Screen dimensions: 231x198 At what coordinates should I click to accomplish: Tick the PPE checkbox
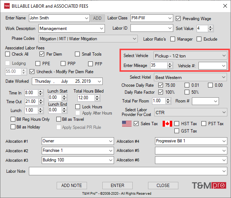38,64
